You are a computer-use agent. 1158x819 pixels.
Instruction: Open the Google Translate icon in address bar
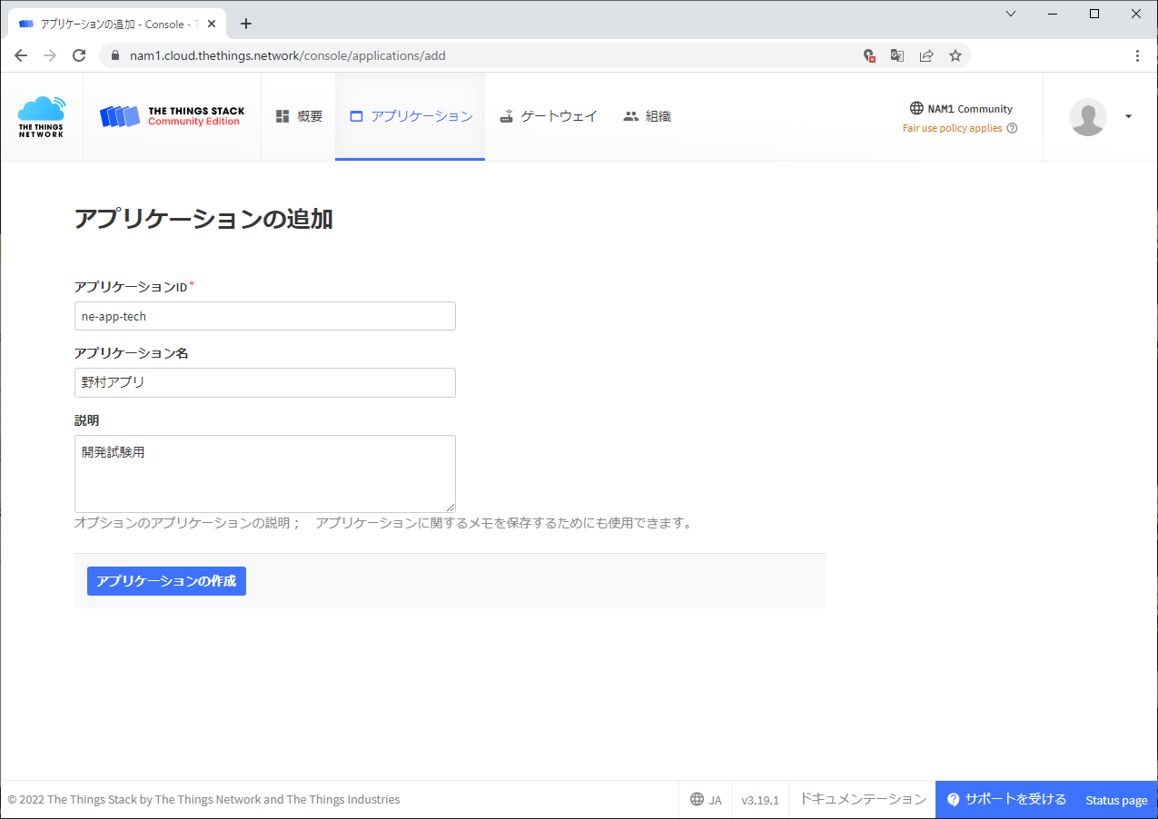tap(897, 55)
